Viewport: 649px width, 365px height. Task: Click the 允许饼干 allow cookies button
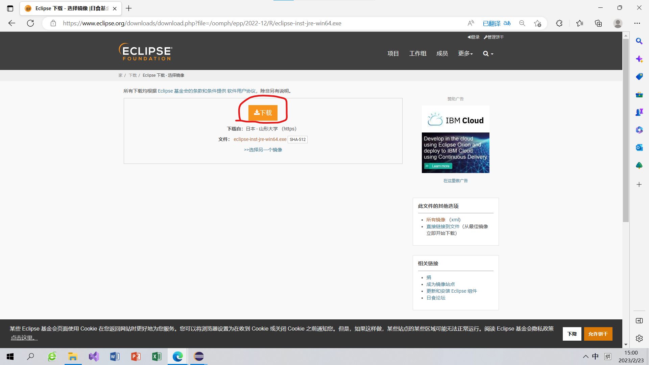598,334
